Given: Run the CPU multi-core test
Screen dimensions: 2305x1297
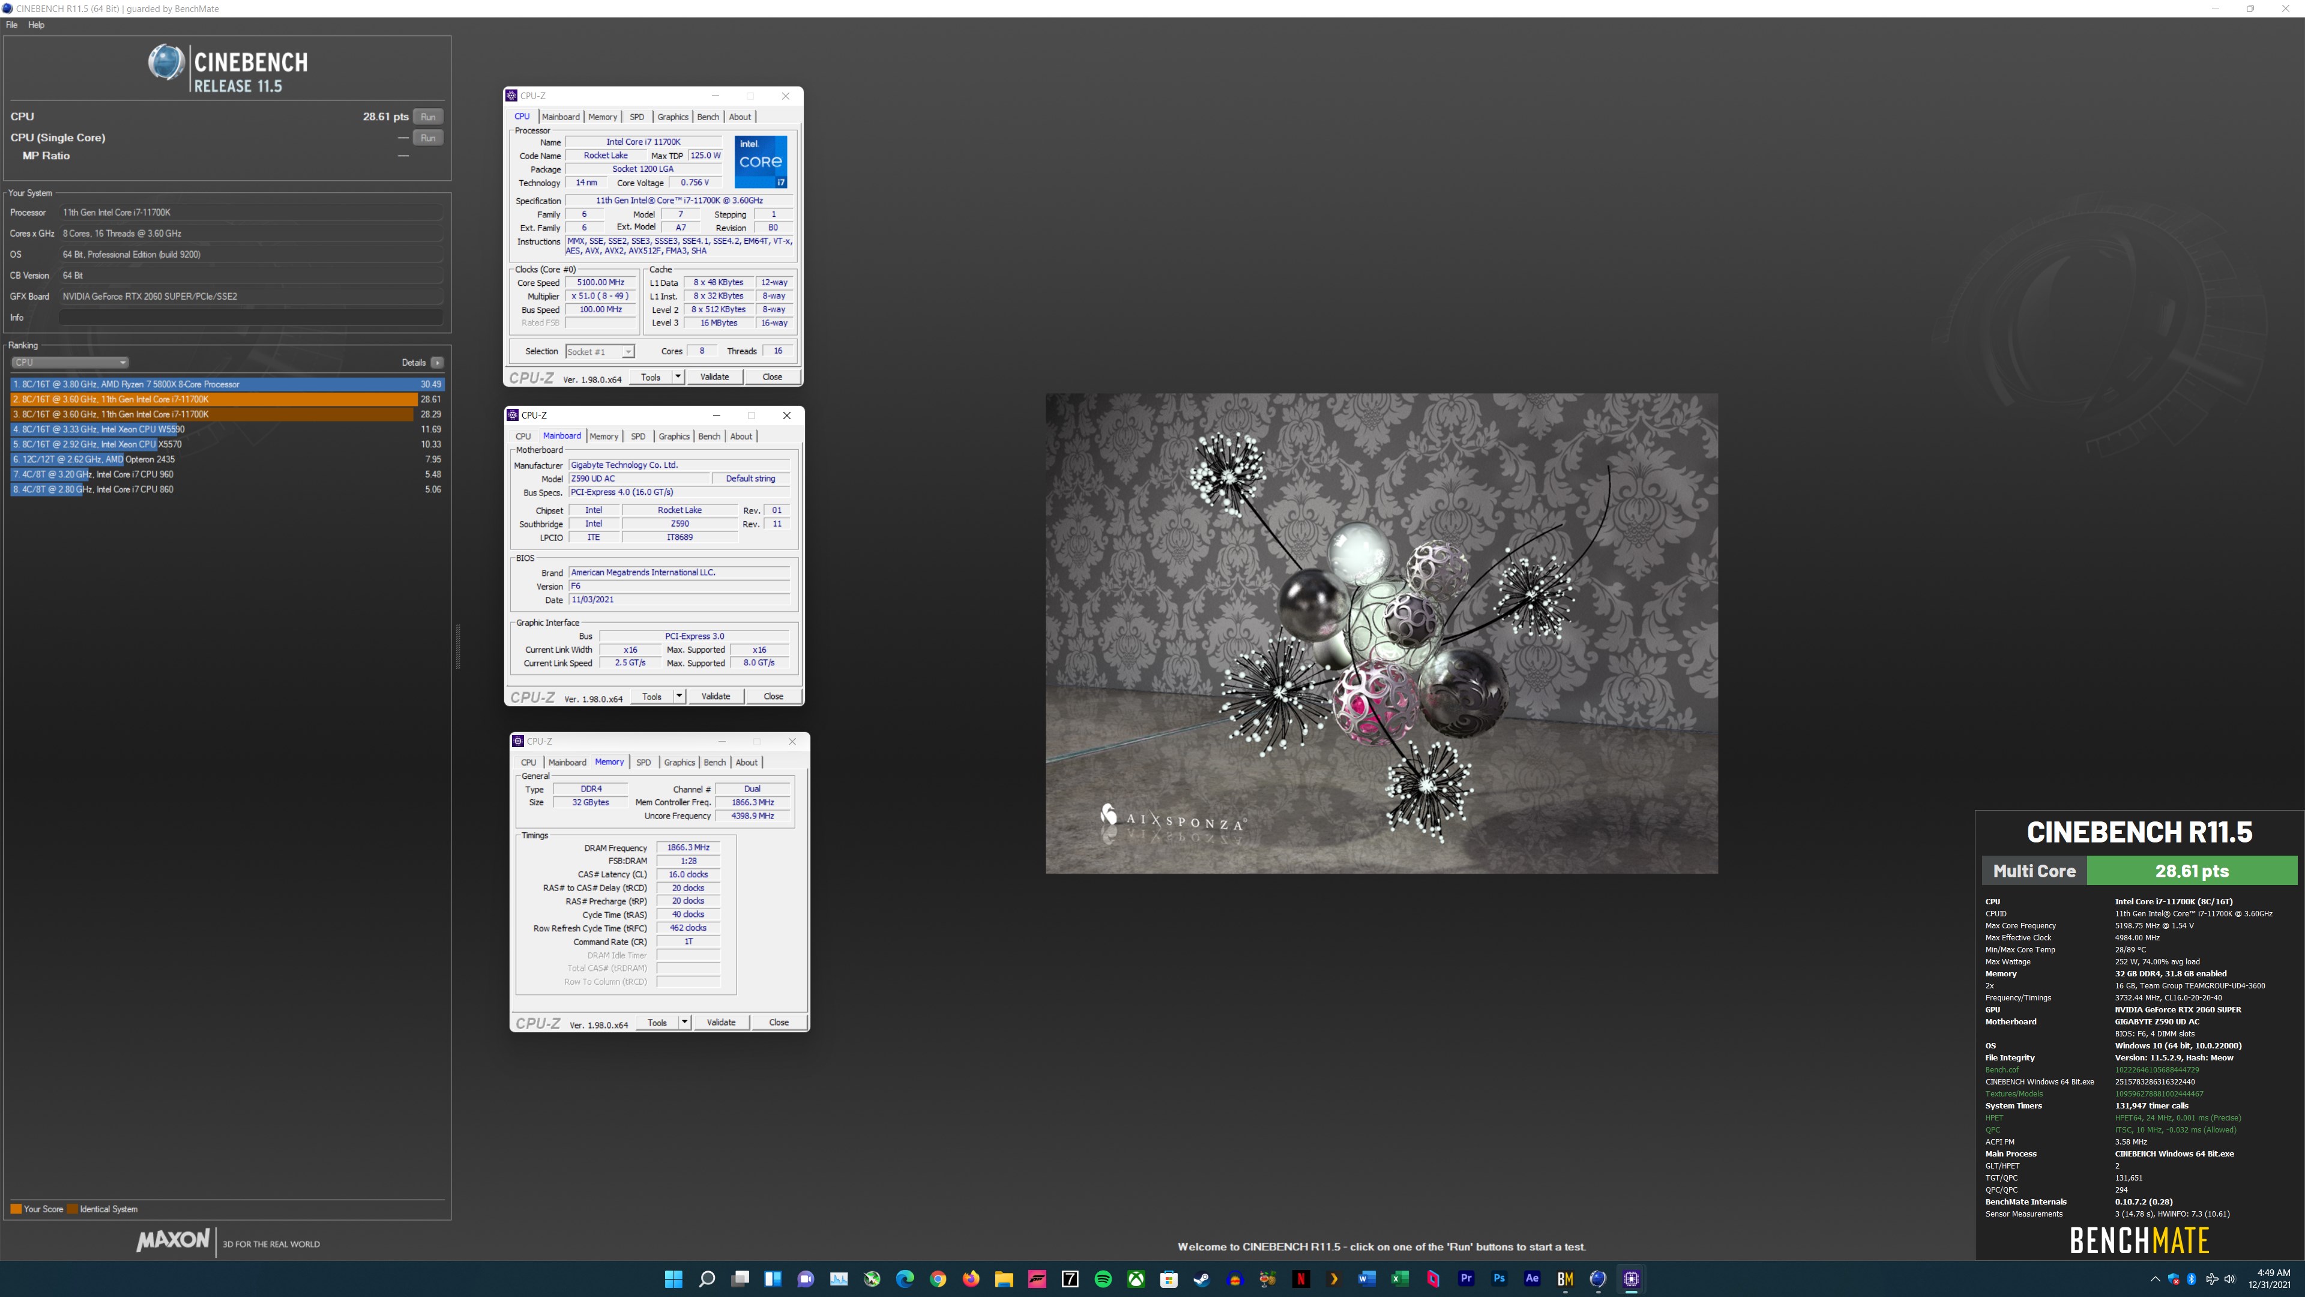Looking at the screenshot, I should tap(429, 116).
